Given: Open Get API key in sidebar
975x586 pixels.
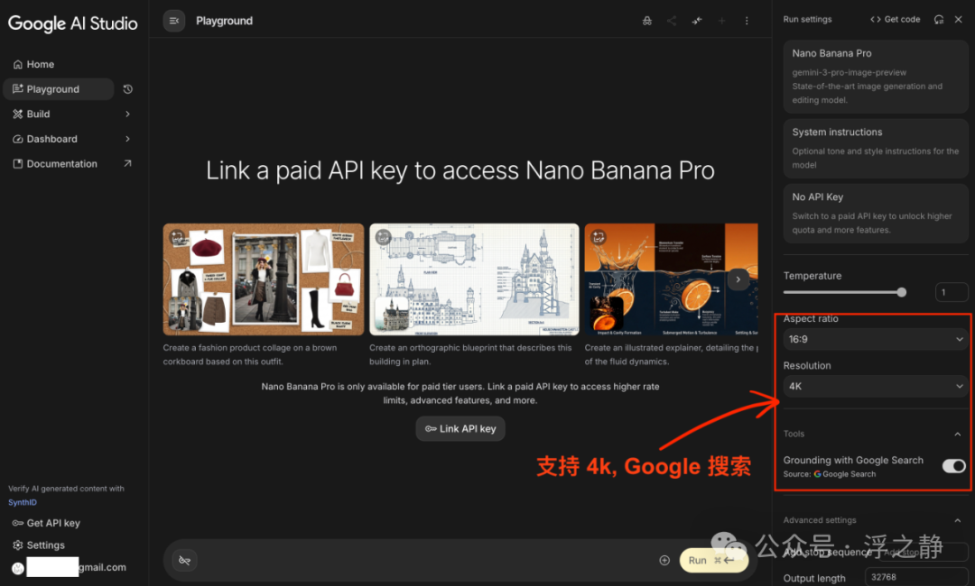Looking at the screenshot, I should (47, 523).
